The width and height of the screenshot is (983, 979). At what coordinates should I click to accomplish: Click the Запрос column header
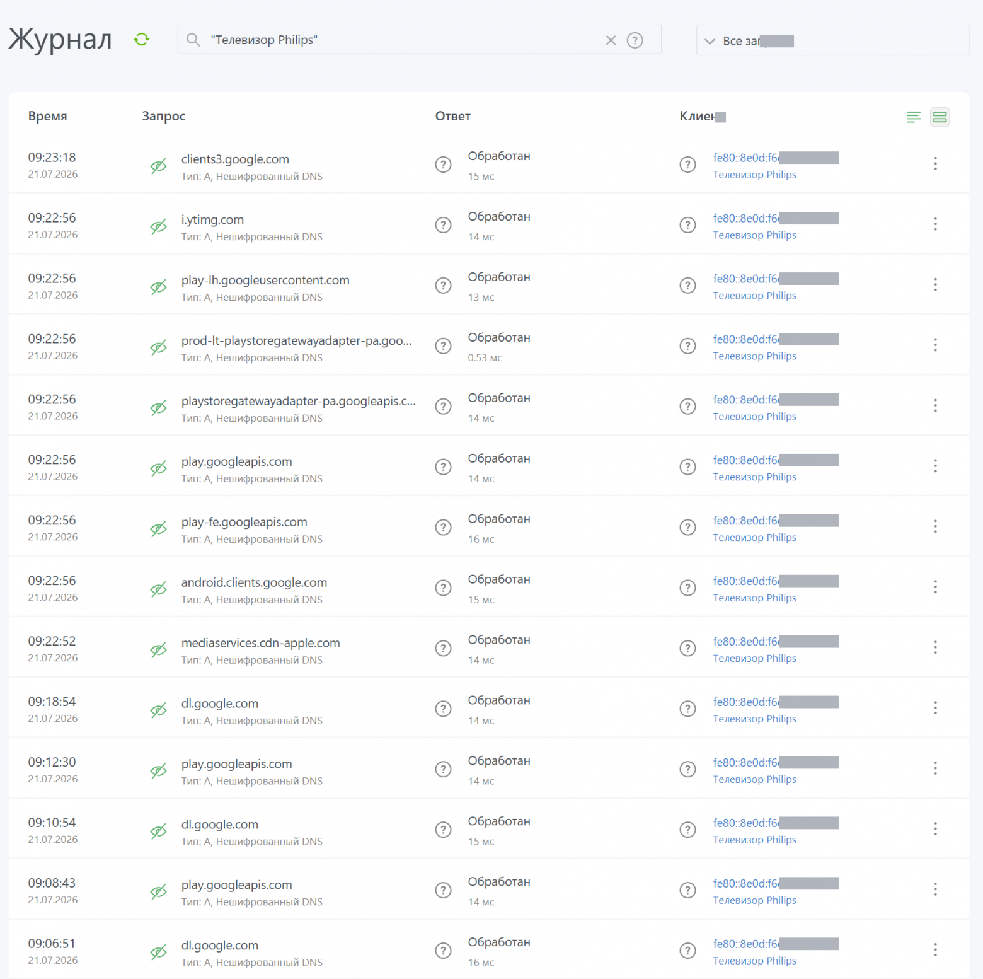click(x=163, y=116)
